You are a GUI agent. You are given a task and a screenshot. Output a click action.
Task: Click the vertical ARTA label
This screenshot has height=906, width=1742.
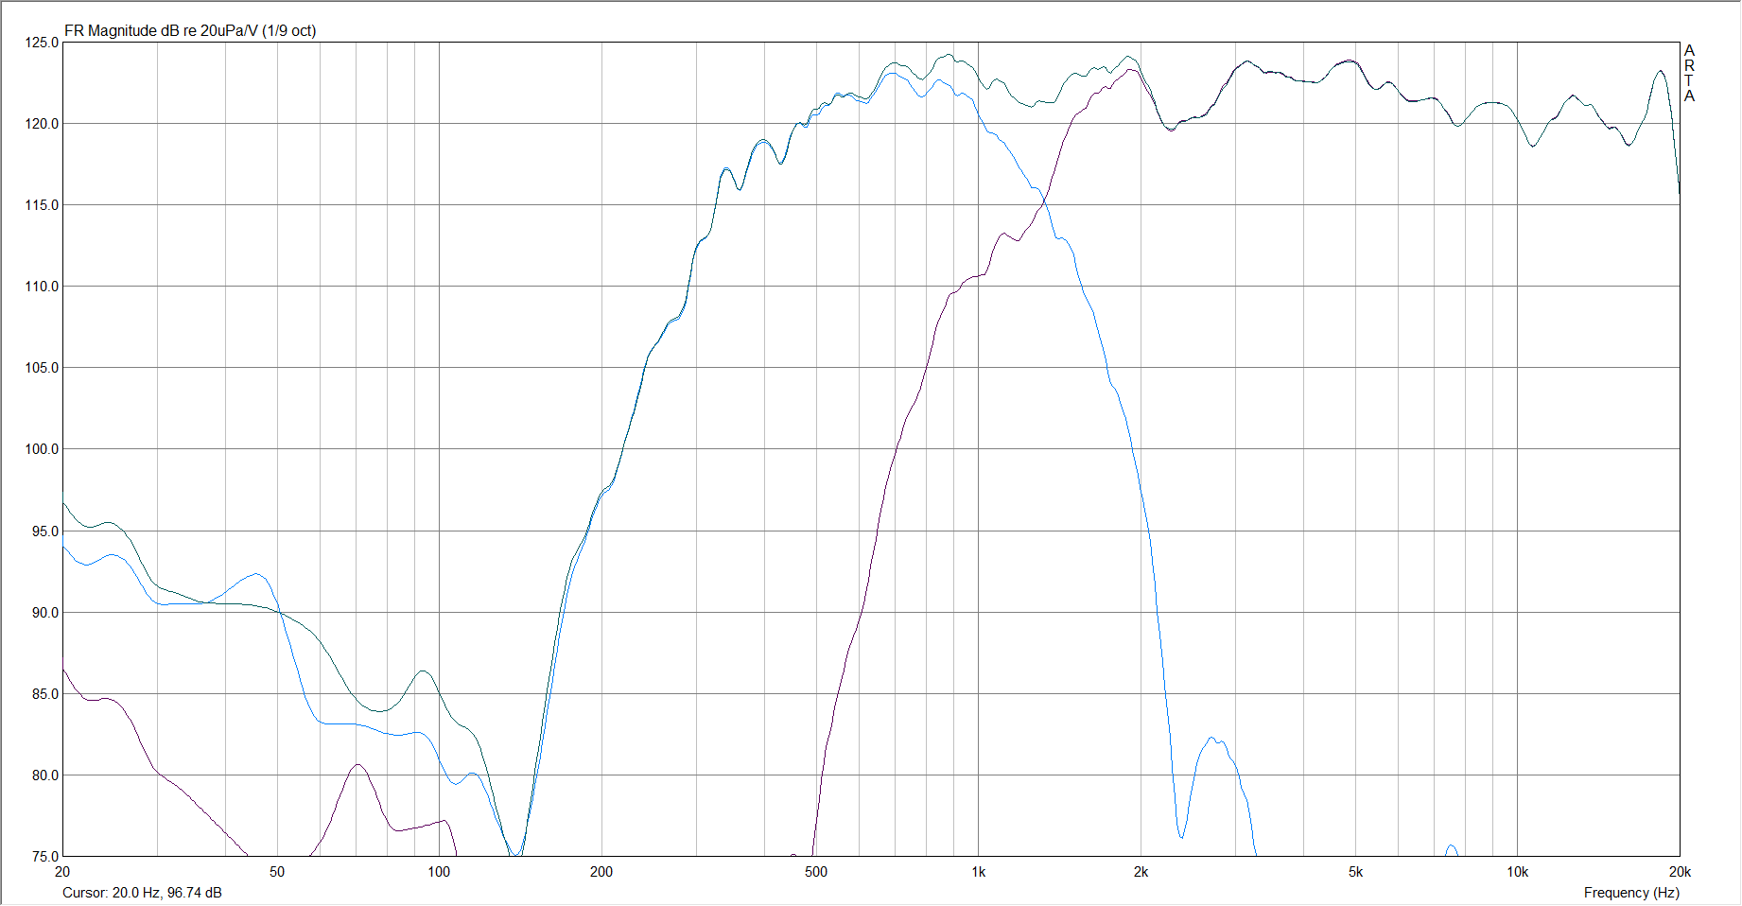click(x=1689, y=73)
